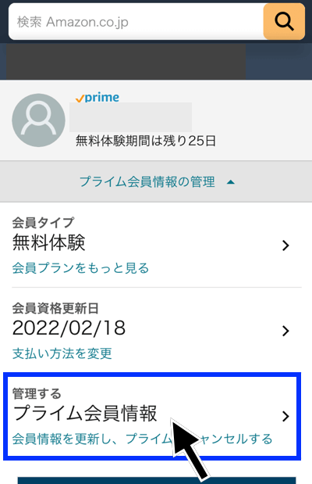Screen dimensions: 312x484
Task: Tap chevron arrow in プライム会員情報 row
Action: [285, 416]
